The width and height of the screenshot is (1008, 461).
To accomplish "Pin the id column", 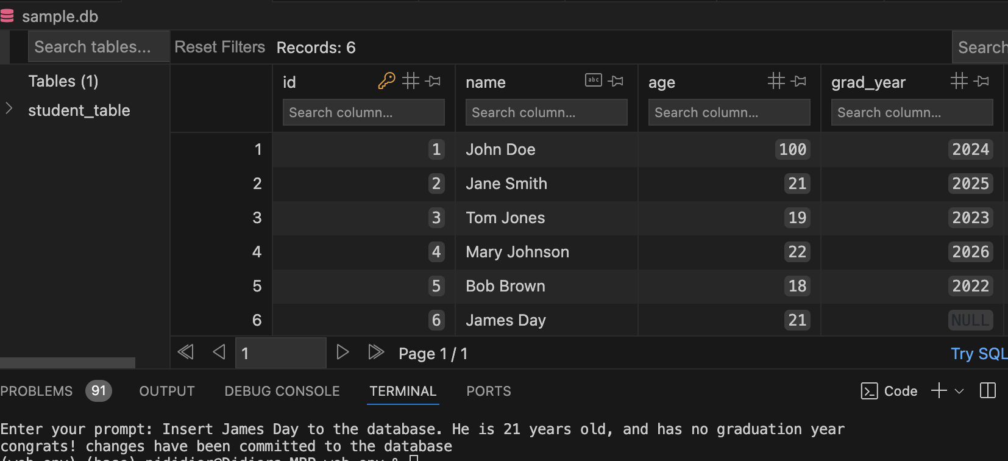I will (x=433, y=81).
